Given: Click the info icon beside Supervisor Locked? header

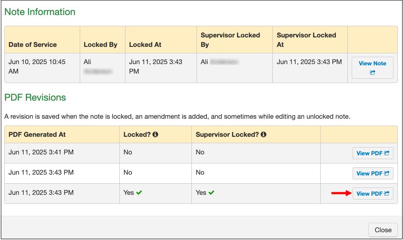Looking at the screenshot, I should point(263,135).
